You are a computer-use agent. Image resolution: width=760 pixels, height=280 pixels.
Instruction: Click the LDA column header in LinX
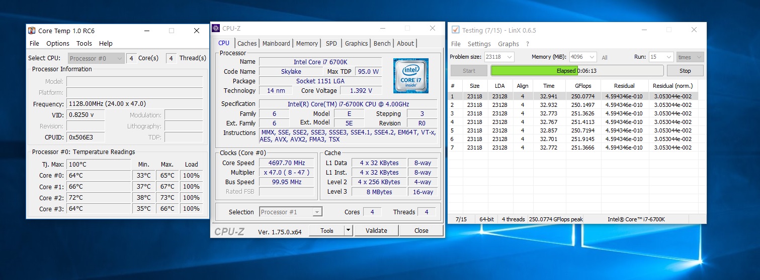coord(499,86)
